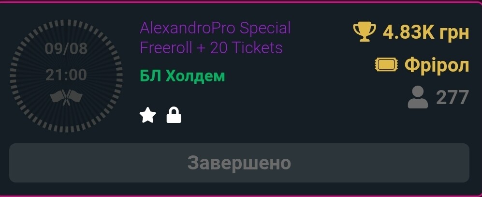
Task: Click the gray player silhouette icon
Action: [418, 97]
